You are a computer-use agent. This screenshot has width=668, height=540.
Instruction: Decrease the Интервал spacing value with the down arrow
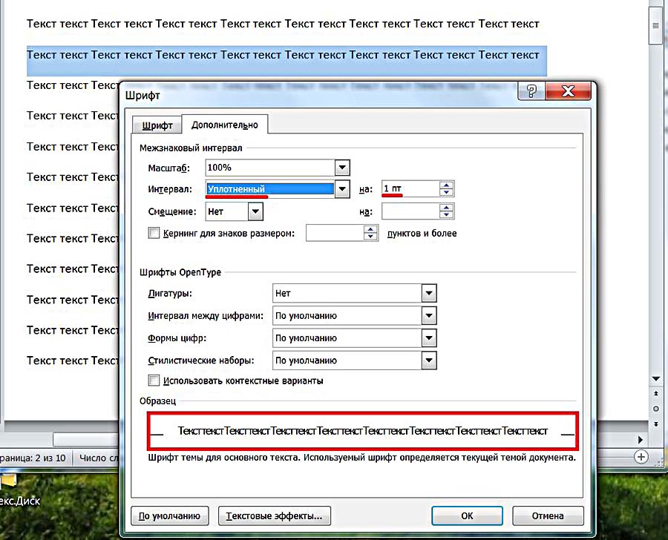click(446, 193)
